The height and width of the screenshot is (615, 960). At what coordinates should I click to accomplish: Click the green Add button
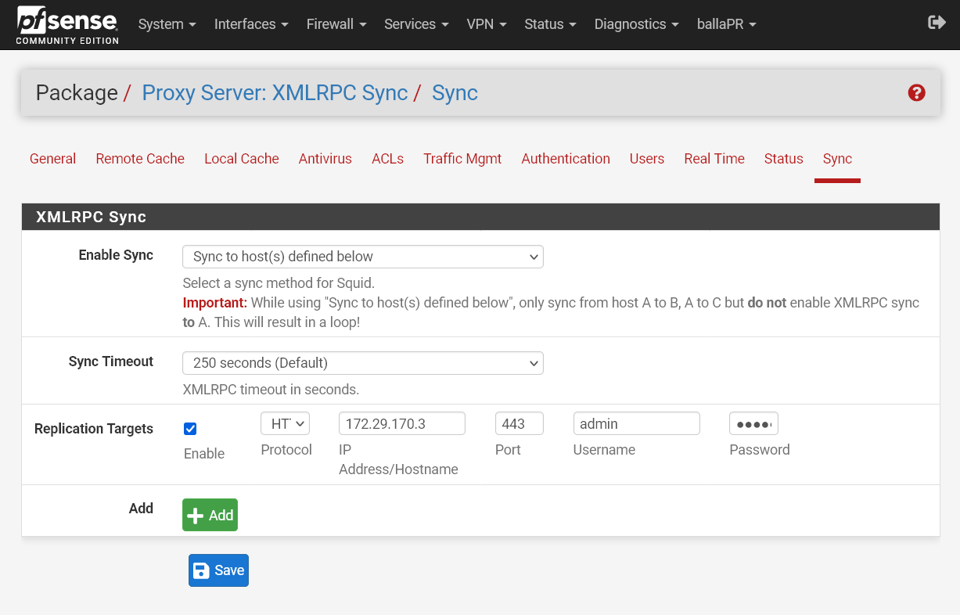point(210,515)
